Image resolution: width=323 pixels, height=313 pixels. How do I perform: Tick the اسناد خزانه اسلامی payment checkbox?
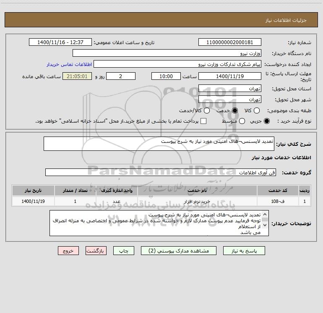tap(203, 121)
